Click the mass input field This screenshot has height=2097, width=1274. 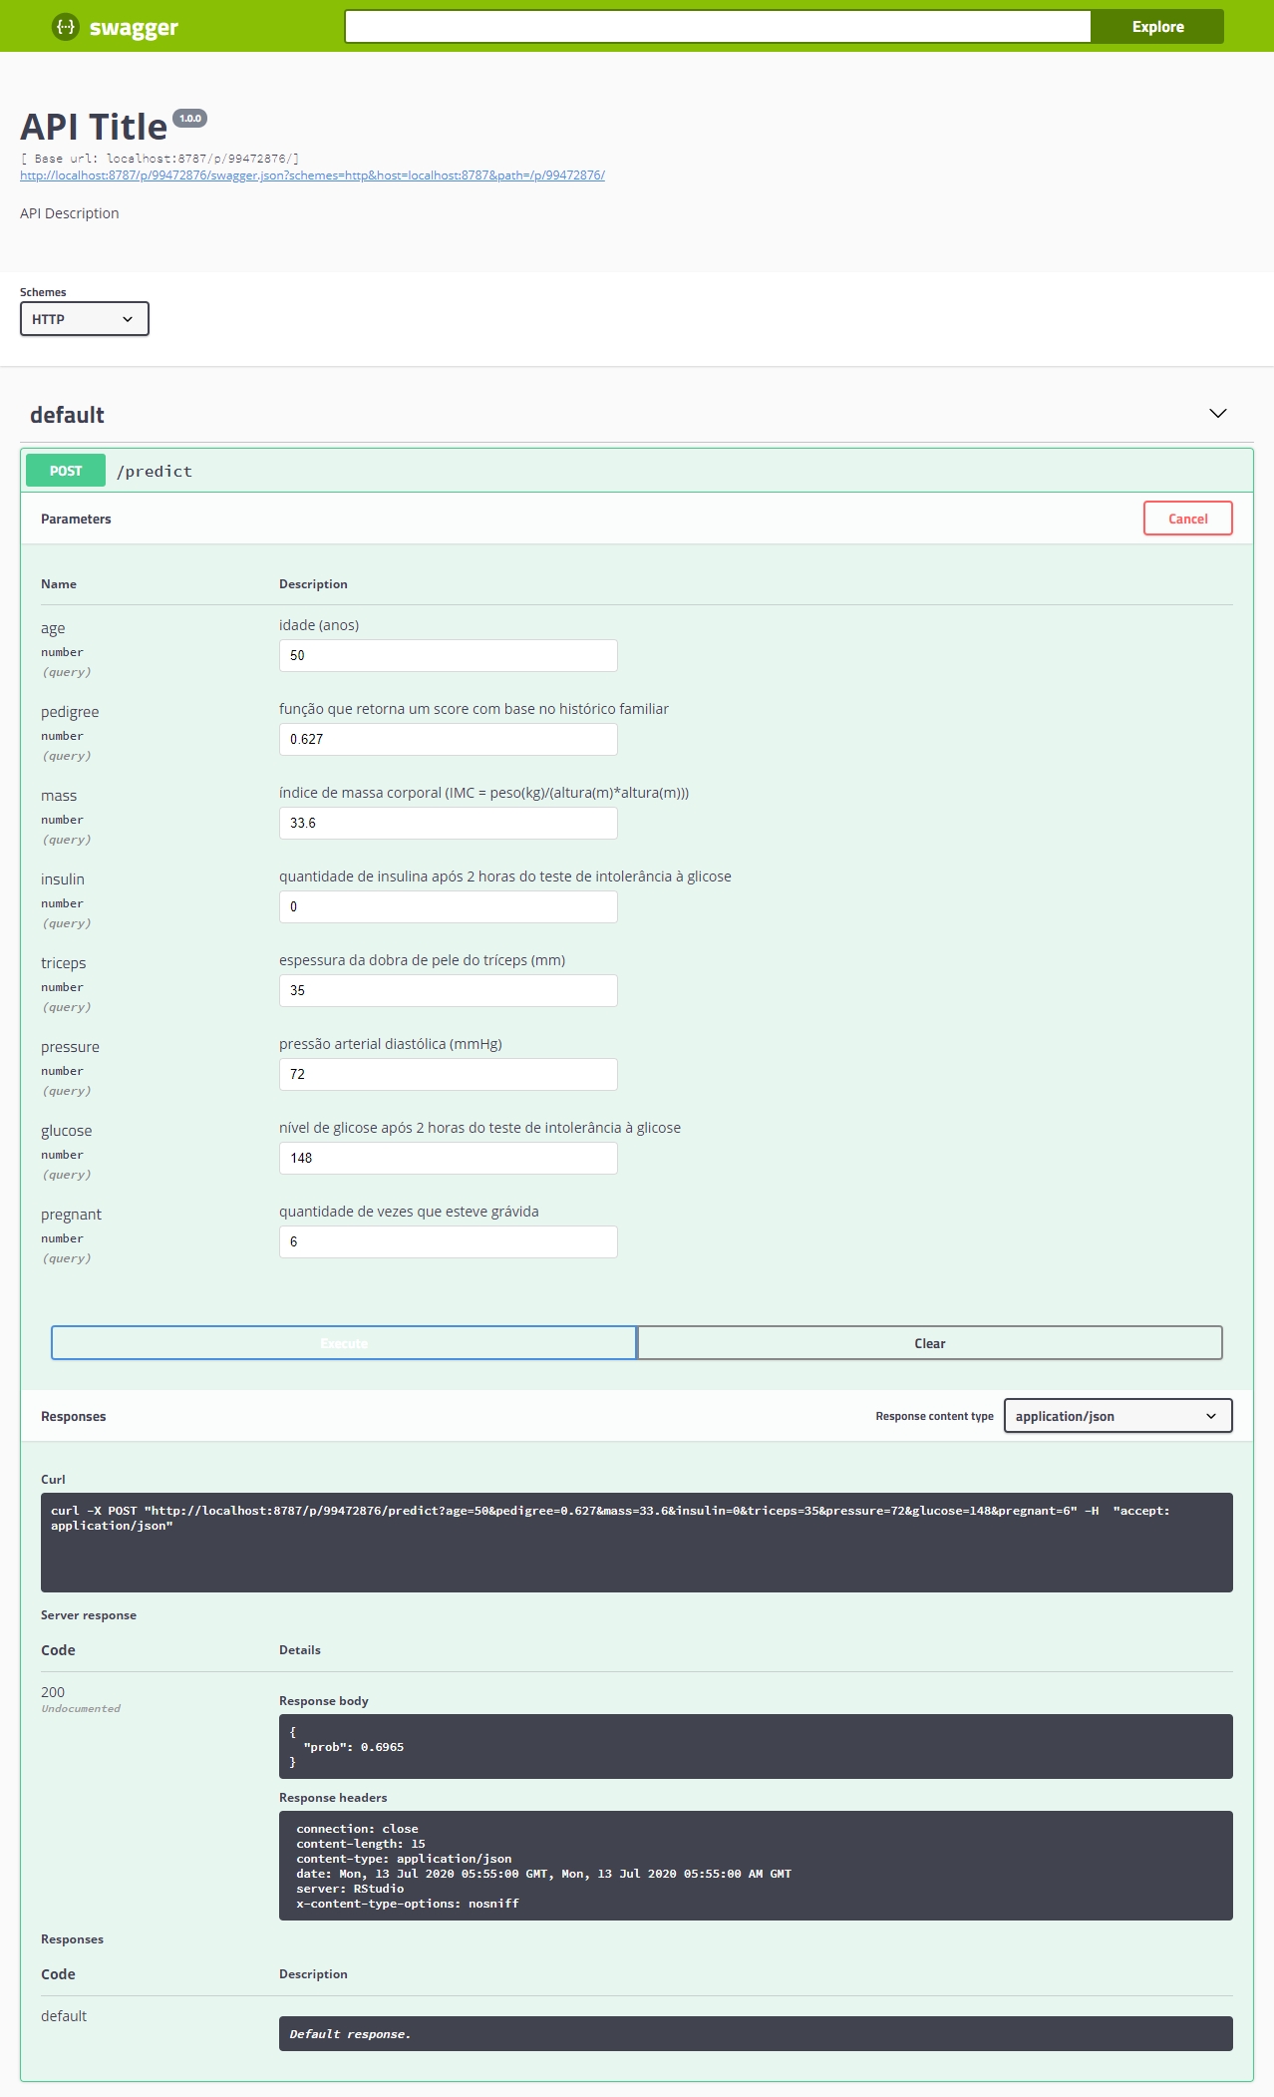pyautogui.click(x=448, y=823)
